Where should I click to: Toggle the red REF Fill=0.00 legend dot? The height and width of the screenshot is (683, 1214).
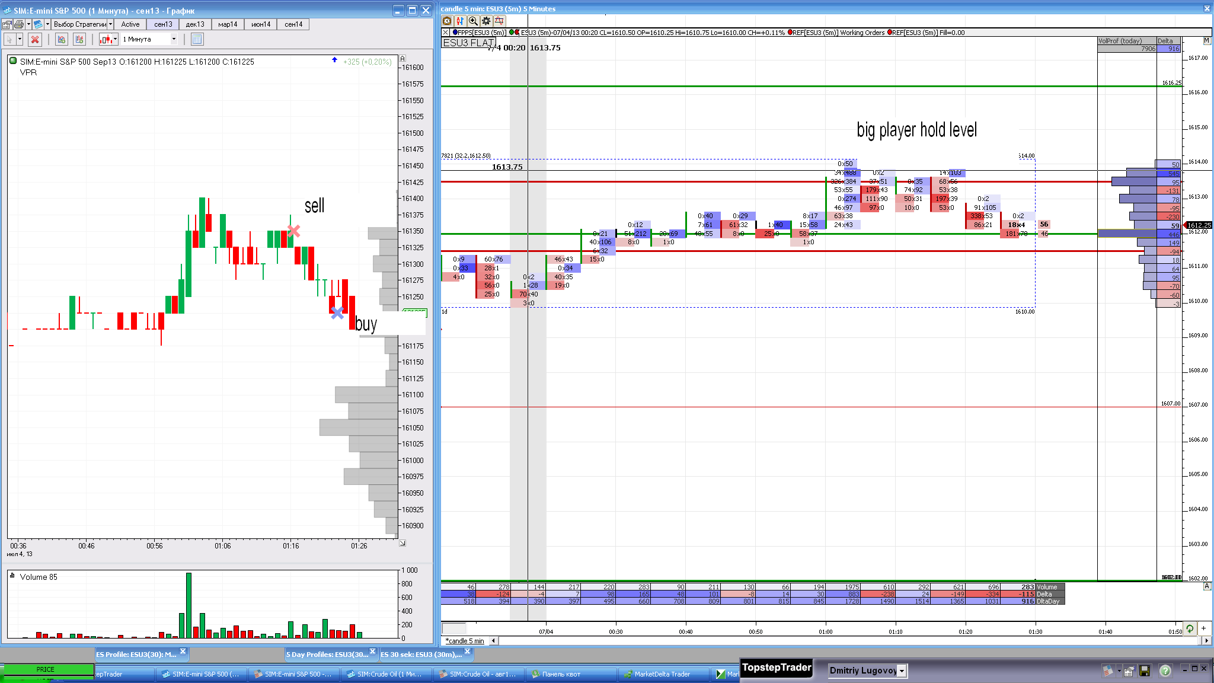point(889,33)
